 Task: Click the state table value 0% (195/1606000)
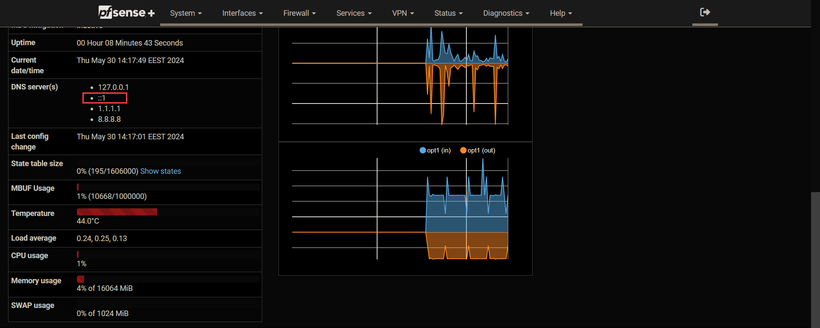coord(108,171)
